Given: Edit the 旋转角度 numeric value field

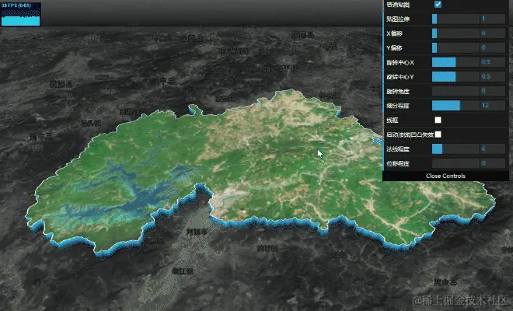Looking at the screenshot, I should tap(493, 91).
